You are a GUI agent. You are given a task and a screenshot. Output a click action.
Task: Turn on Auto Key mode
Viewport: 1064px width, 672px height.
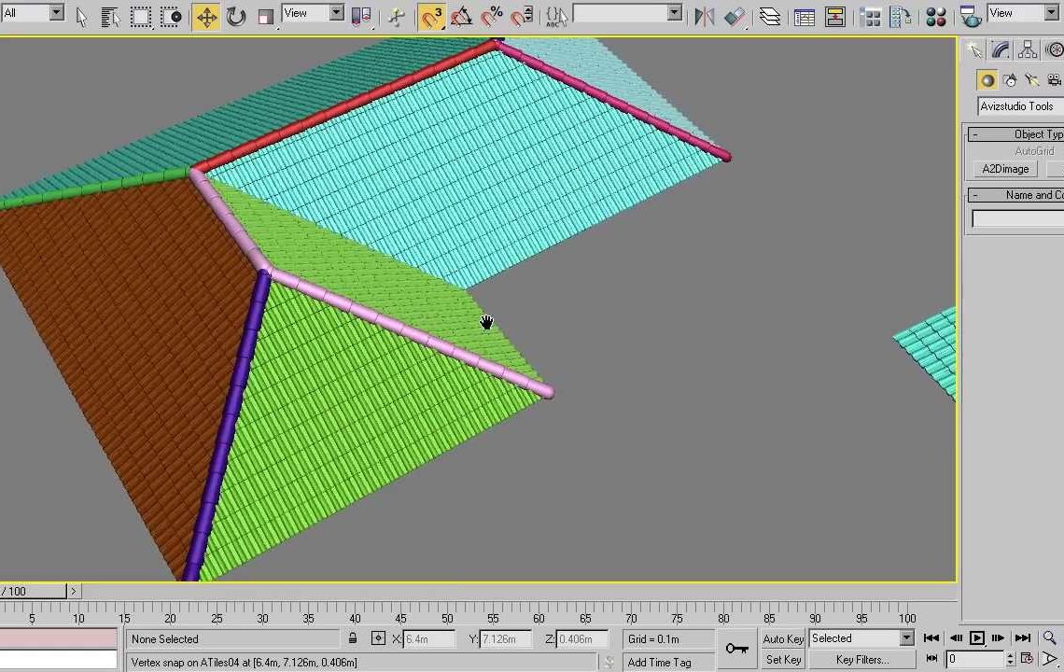(x=782, y=639)
